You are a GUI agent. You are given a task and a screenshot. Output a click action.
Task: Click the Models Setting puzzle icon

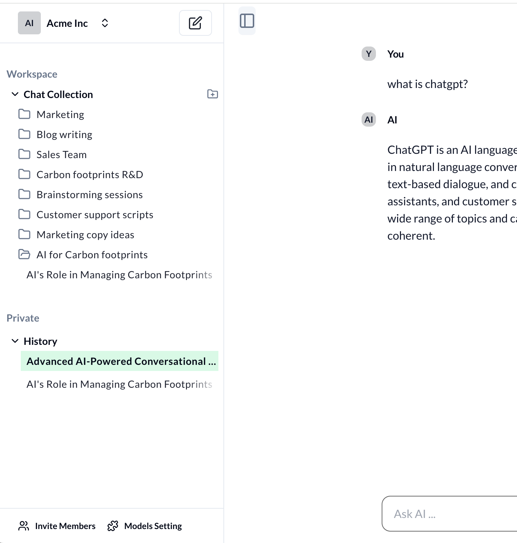[x=113, y=526]
